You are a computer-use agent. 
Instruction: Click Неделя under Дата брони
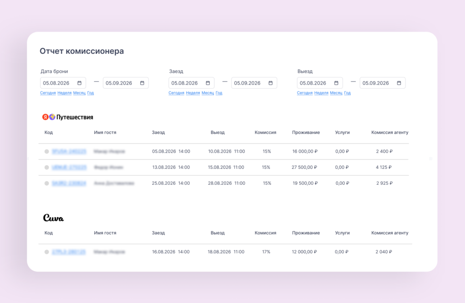tap(64, 93)
